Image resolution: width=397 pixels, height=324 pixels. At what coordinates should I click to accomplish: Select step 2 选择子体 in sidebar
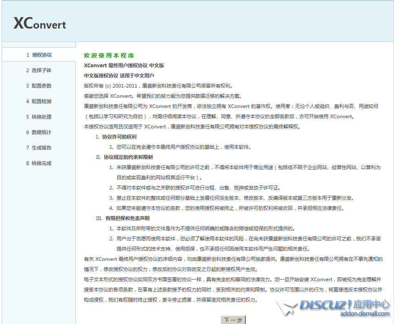pyautogui.click(x=39, y=71)
